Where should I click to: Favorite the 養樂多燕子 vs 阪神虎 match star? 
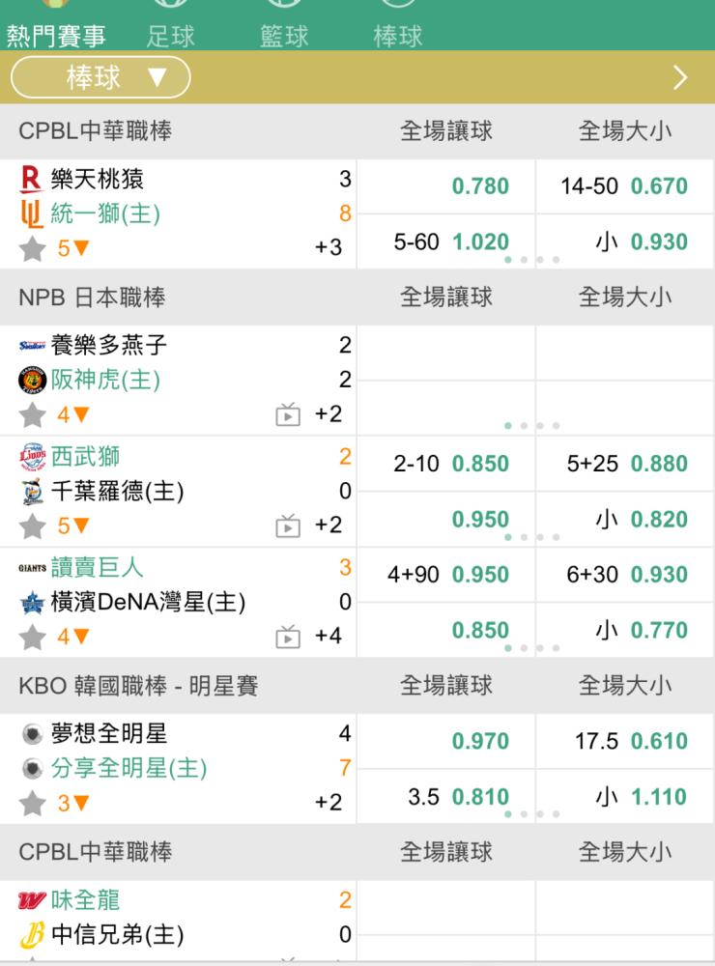point(33,414)
